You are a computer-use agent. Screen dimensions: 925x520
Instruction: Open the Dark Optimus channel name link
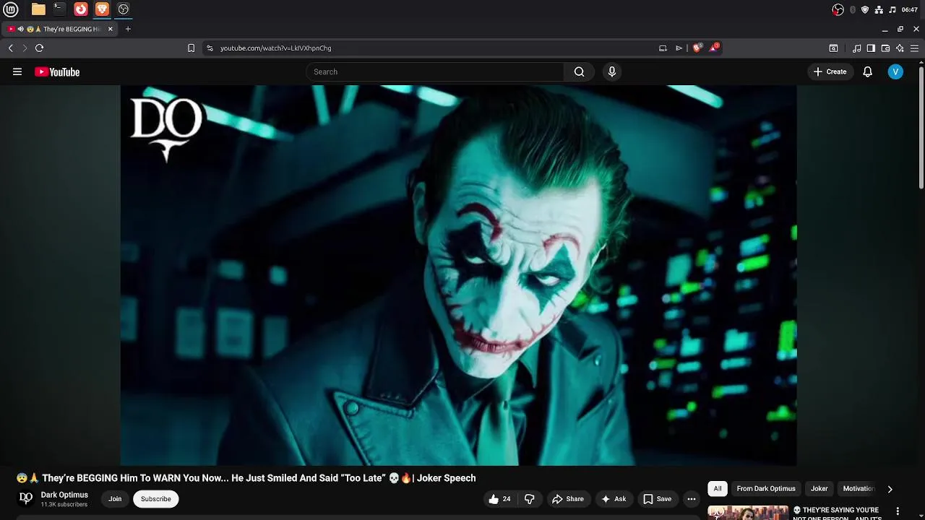tap(64, 495)
